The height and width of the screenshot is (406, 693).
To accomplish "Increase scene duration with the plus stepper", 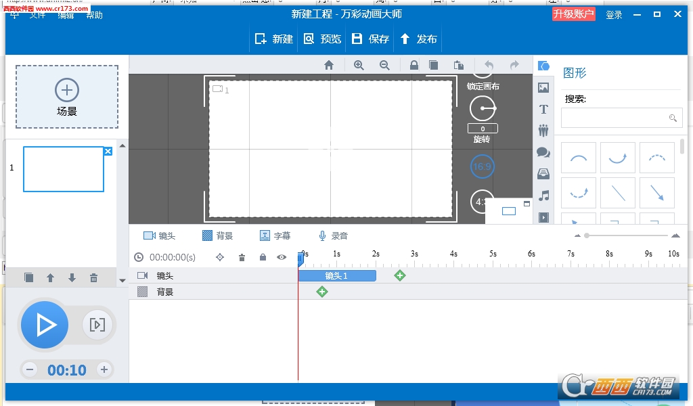I will point(104,369).
